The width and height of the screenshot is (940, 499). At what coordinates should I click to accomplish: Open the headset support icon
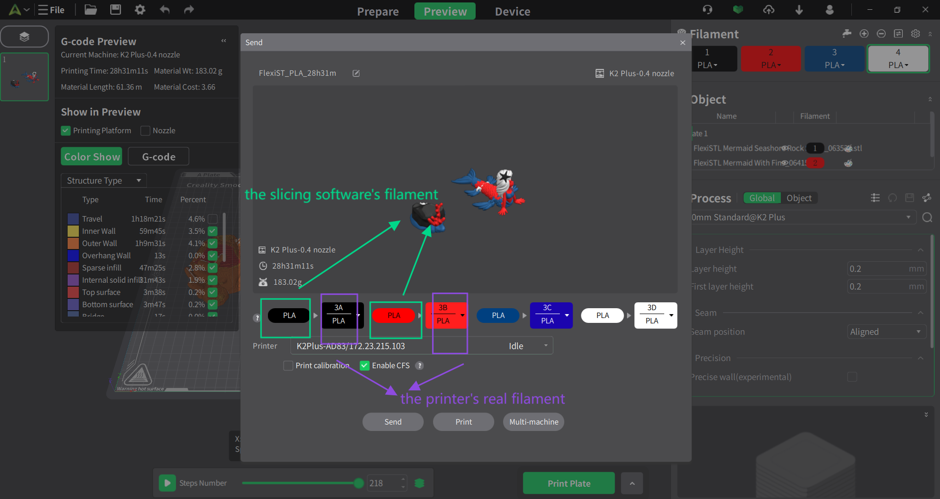[707, 10]
